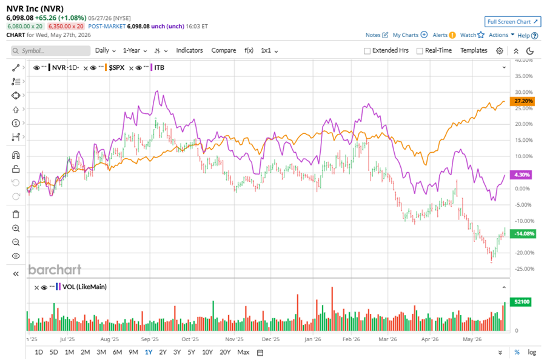This screenshot has width=547, height=363.
Task: Open the calendar date range icon
Action: 260,353
